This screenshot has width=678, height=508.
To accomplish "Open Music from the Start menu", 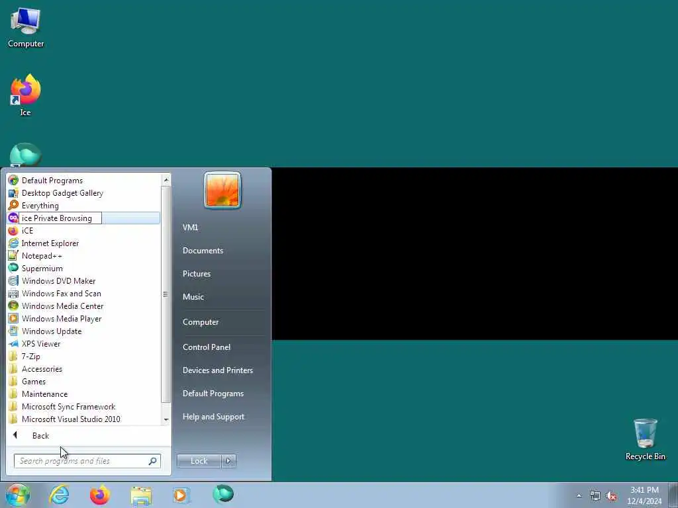I will click(x=193, y=297).
